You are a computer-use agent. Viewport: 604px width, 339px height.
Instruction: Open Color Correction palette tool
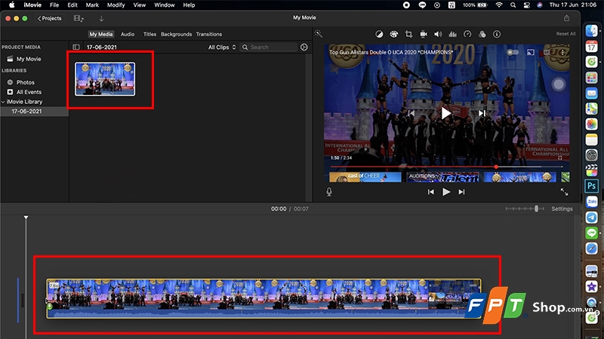[x=393, y=34]
